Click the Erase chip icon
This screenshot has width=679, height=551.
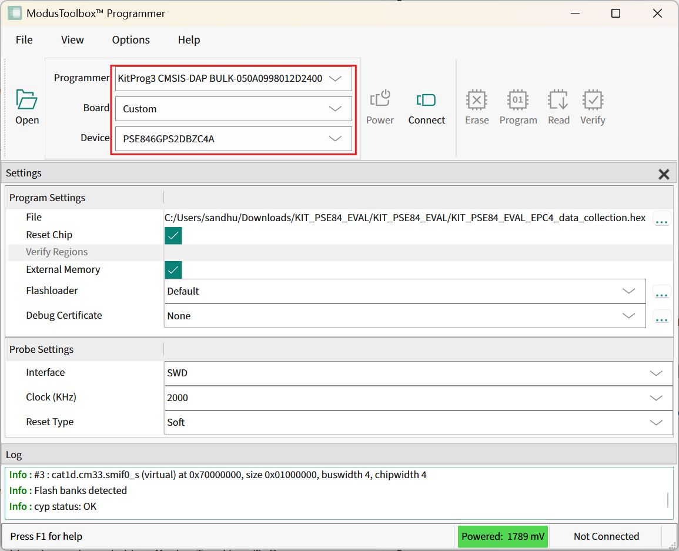coord(476,99)
